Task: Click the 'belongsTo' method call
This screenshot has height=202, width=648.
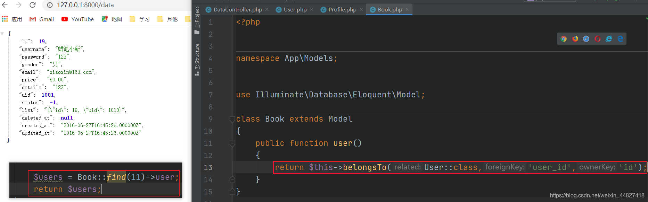Action: tap(364, 167)
